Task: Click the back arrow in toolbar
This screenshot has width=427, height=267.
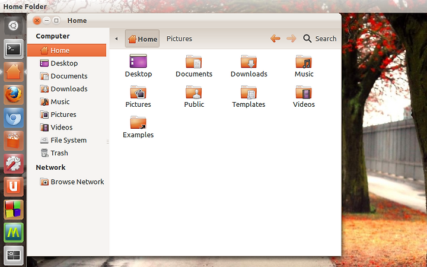Action: point(275,39)
